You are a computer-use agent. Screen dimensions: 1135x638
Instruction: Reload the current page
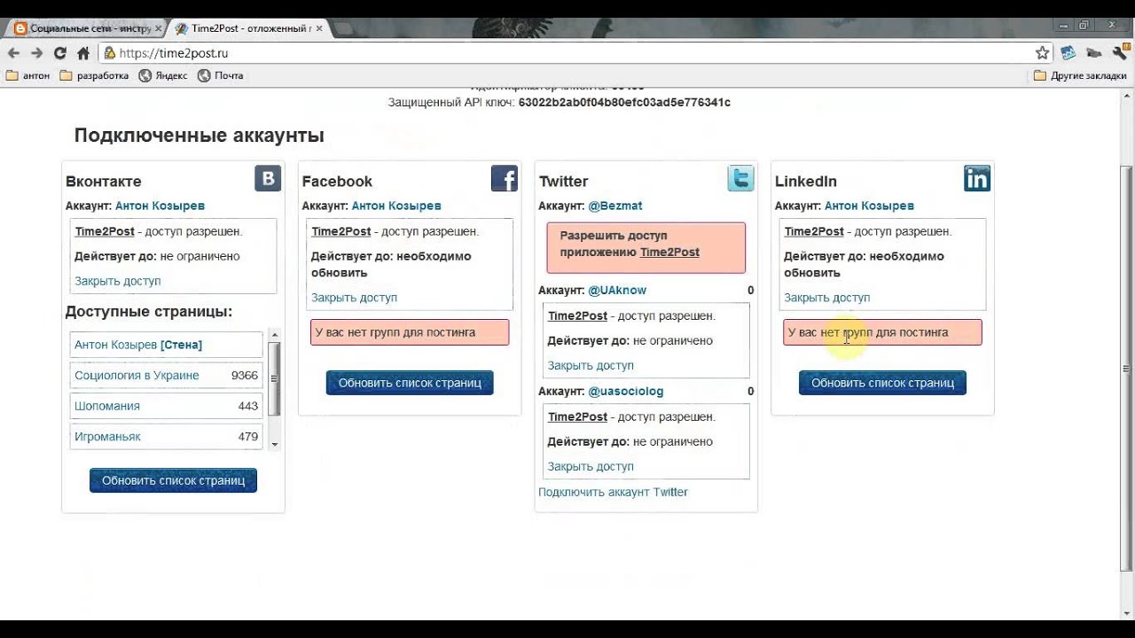click(x=60, y=53)
